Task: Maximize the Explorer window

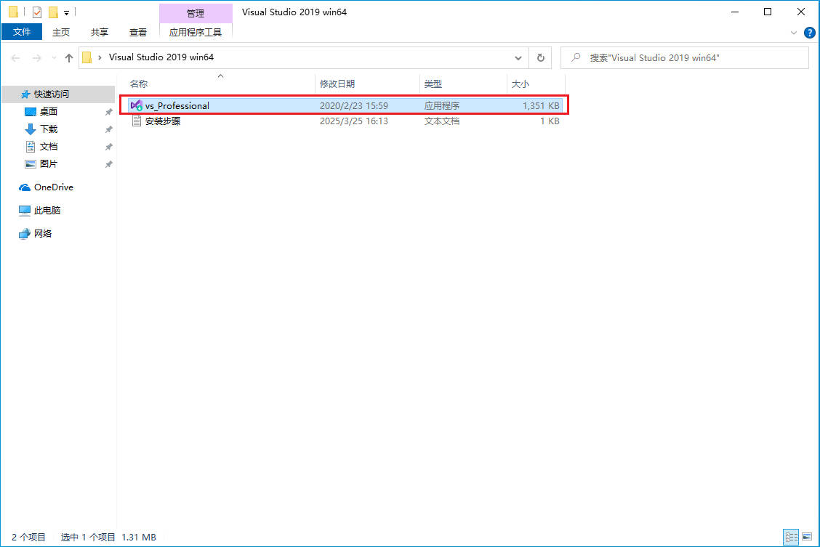Action: [767, 12]
